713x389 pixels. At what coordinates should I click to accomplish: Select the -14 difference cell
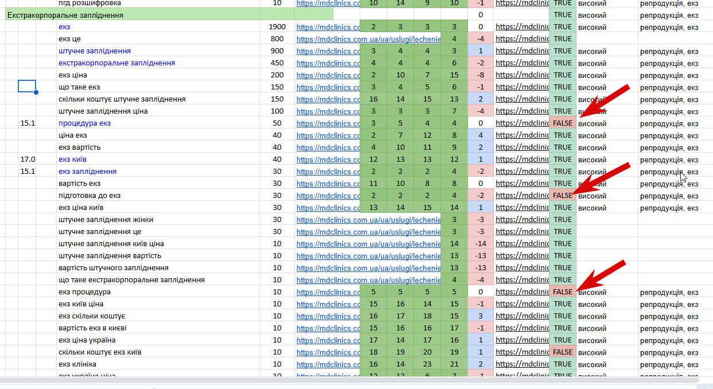click(x=481, y=244)
